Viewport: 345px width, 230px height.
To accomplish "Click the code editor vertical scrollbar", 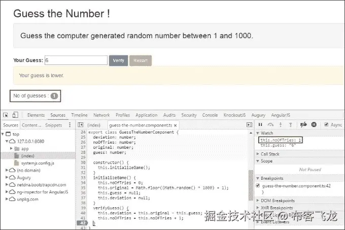I will (251, 185).
